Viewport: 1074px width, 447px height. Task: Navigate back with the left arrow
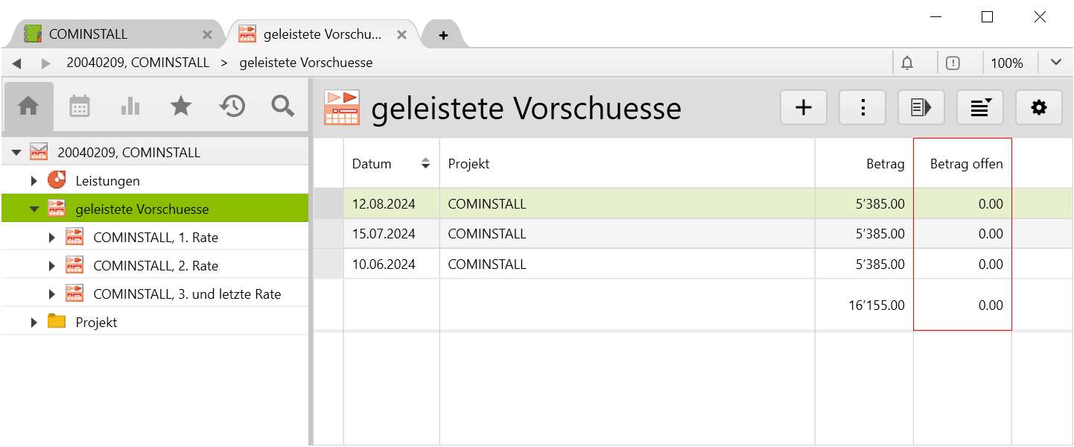[x=16, y=63]
